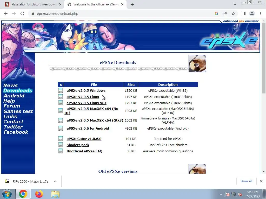Open the Twitter sidebar link
Image resolution: width=266 pixels, height=199 pixels.
[13, 127]
